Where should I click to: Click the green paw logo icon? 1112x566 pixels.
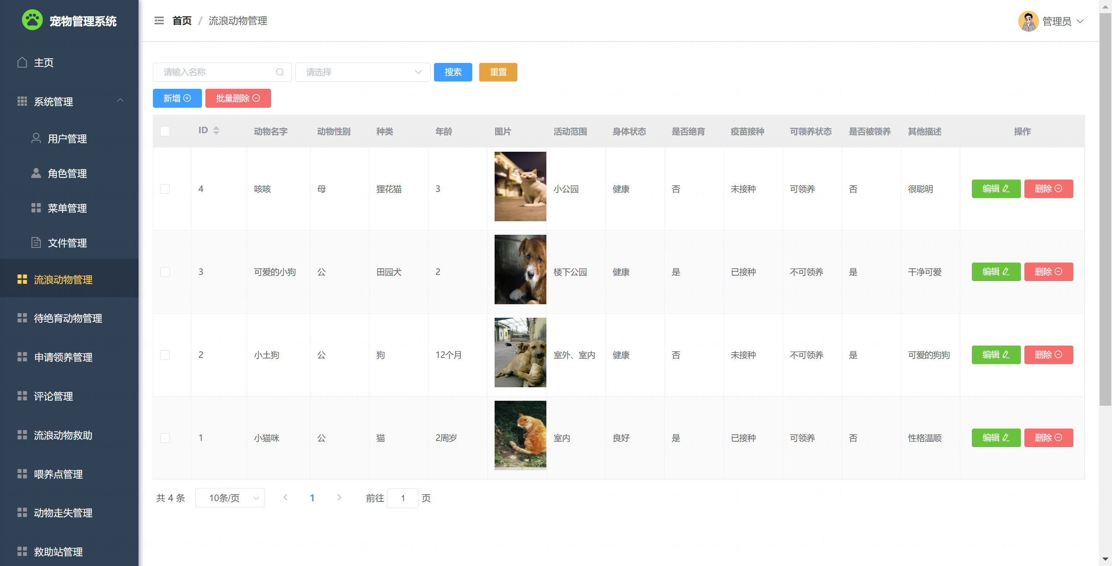coord(32,20)
